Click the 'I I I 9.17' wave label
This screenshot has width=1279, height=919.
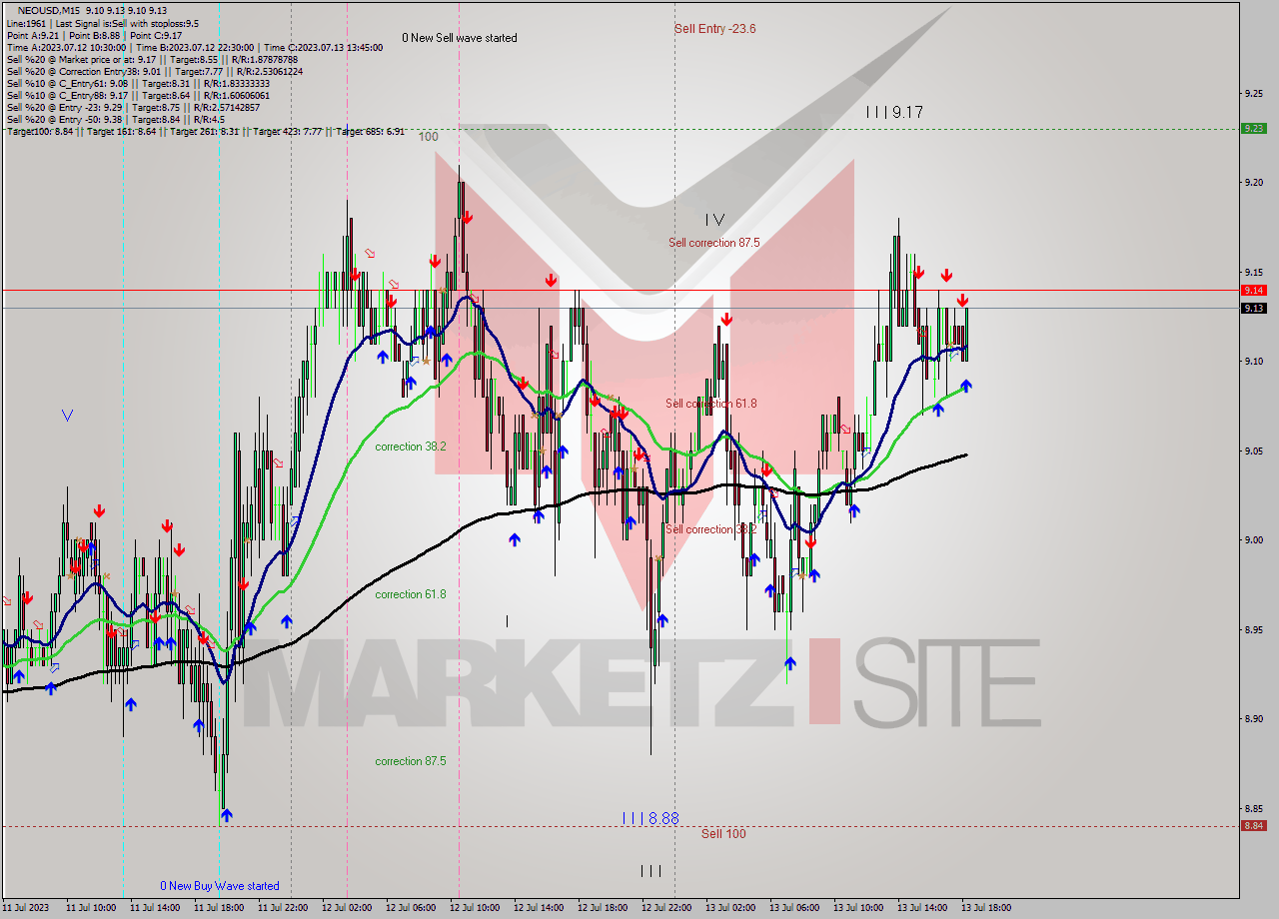(894, 113)
